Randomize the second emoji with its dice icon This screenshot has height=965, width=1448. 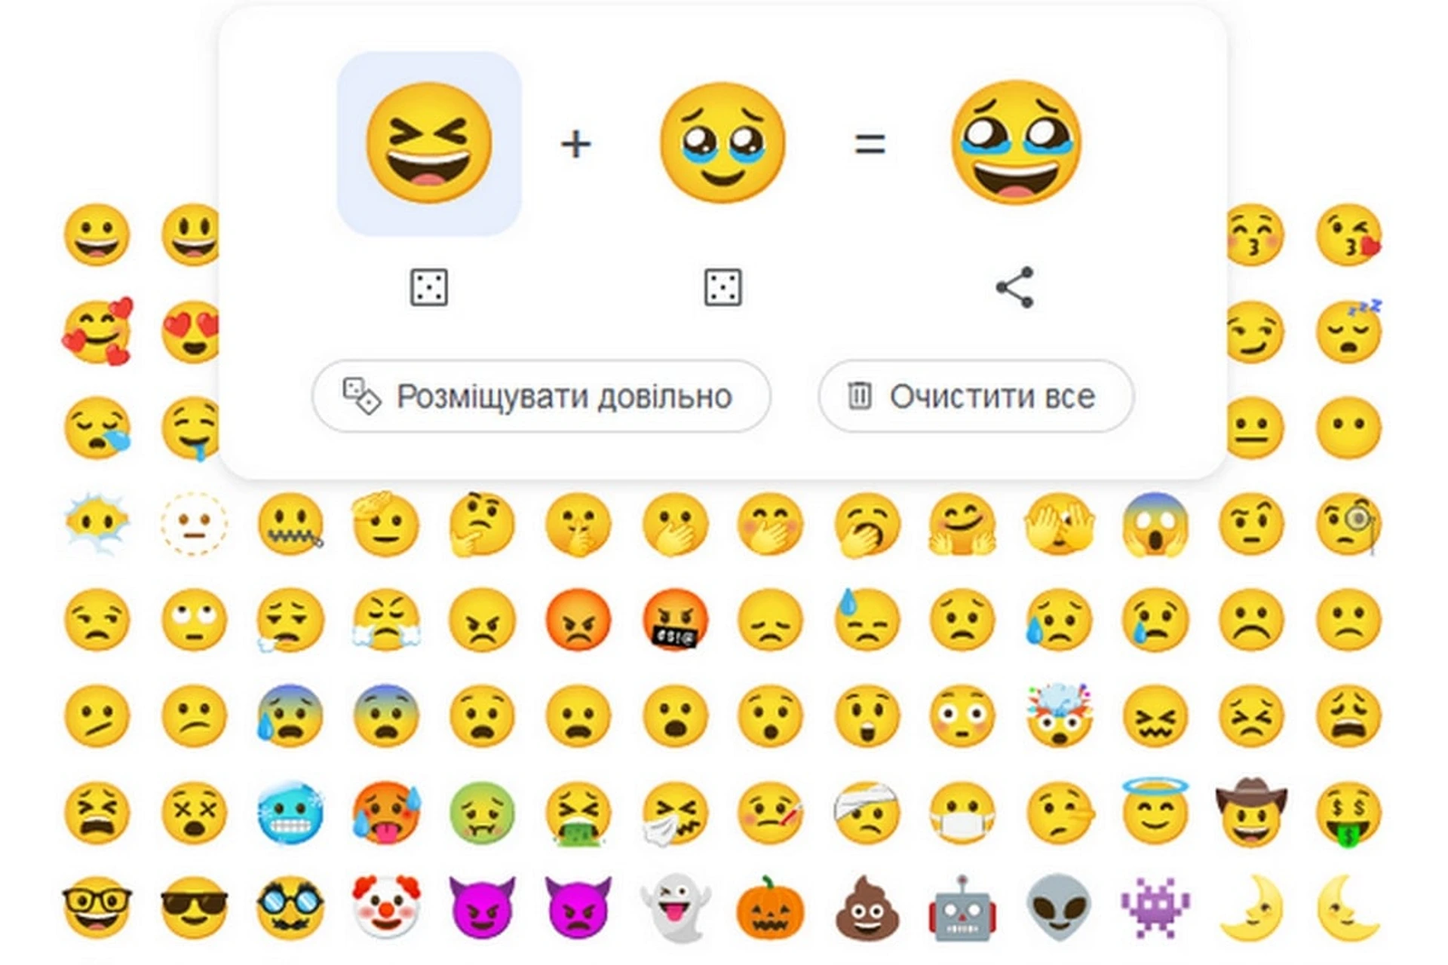(x=722, y=287)
